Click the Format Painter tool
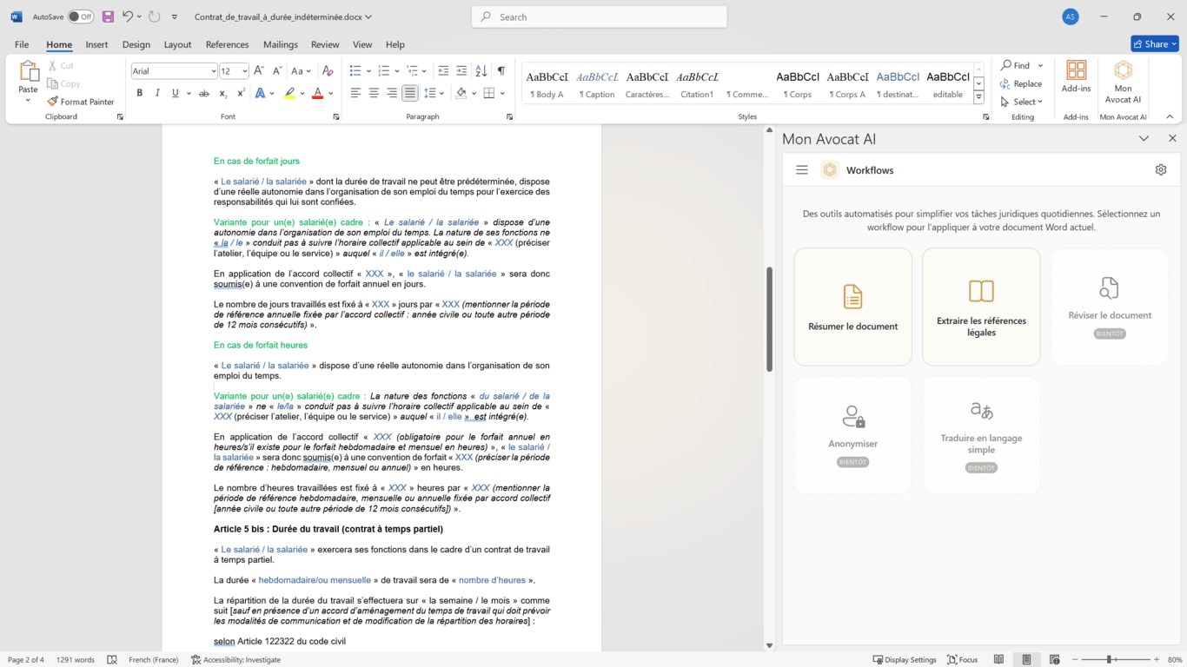This screenshot has width=1187, height=667. point(81,102)
